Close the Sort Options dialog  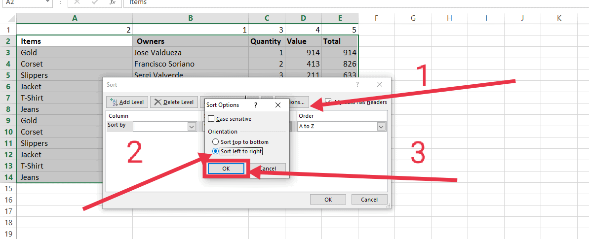(277, 105)
